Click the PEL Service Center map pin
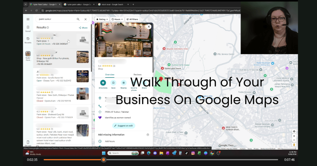This screenshot has width=317, height=166. (215, 54)
